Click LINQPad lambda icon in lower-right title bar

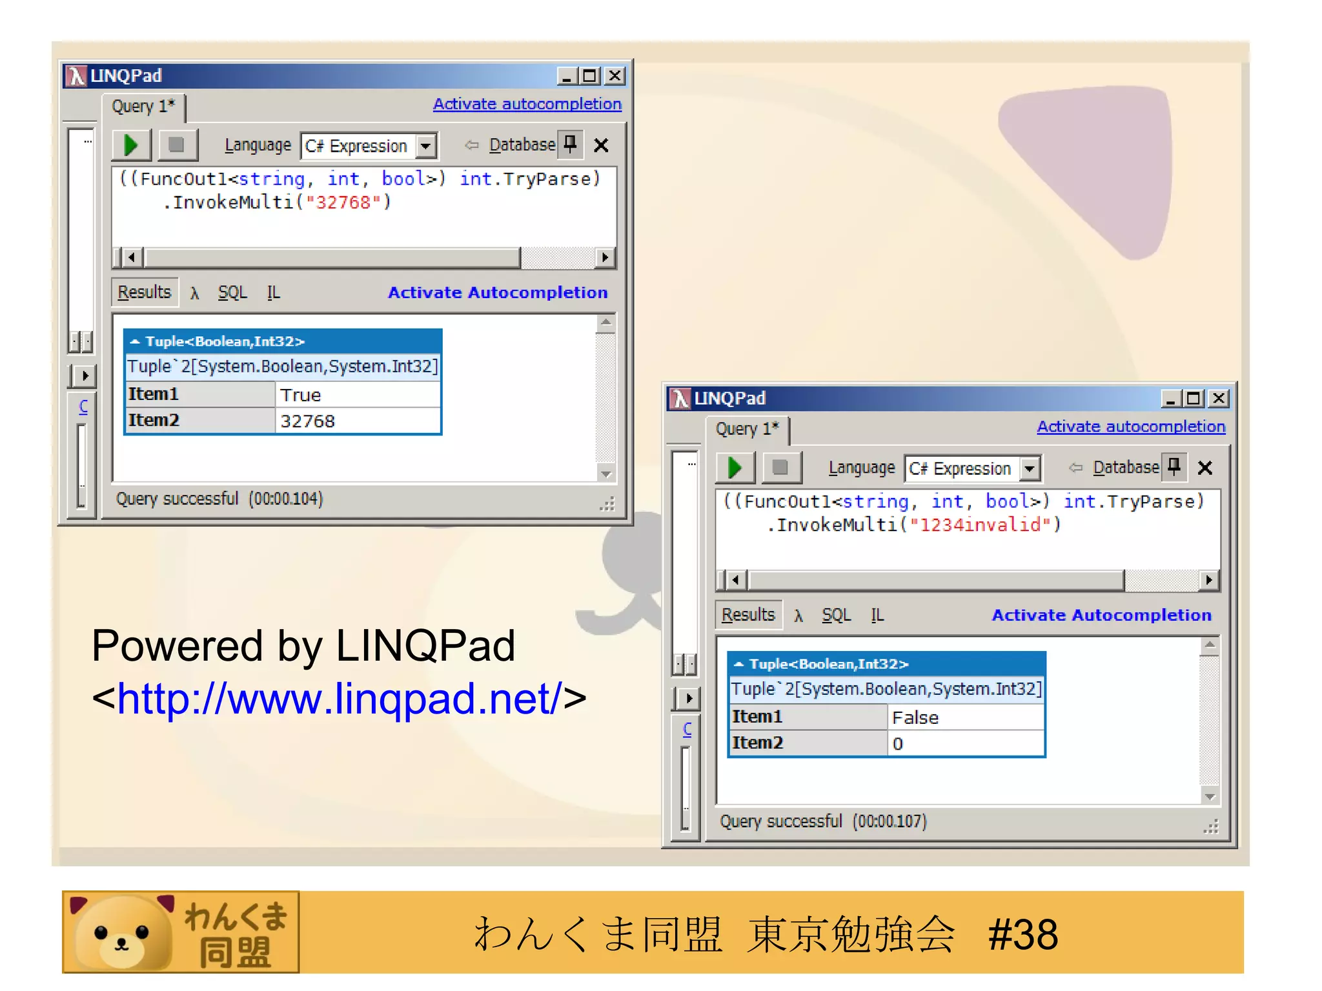(x=680, y=398)
